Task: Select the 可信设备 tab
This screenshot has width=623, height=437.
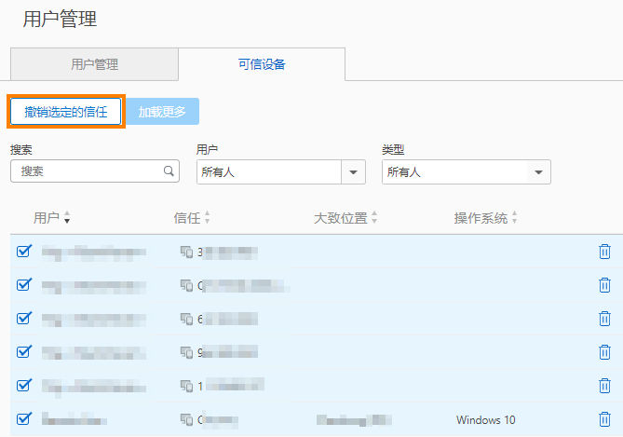Action: click(x=262, y=64)
